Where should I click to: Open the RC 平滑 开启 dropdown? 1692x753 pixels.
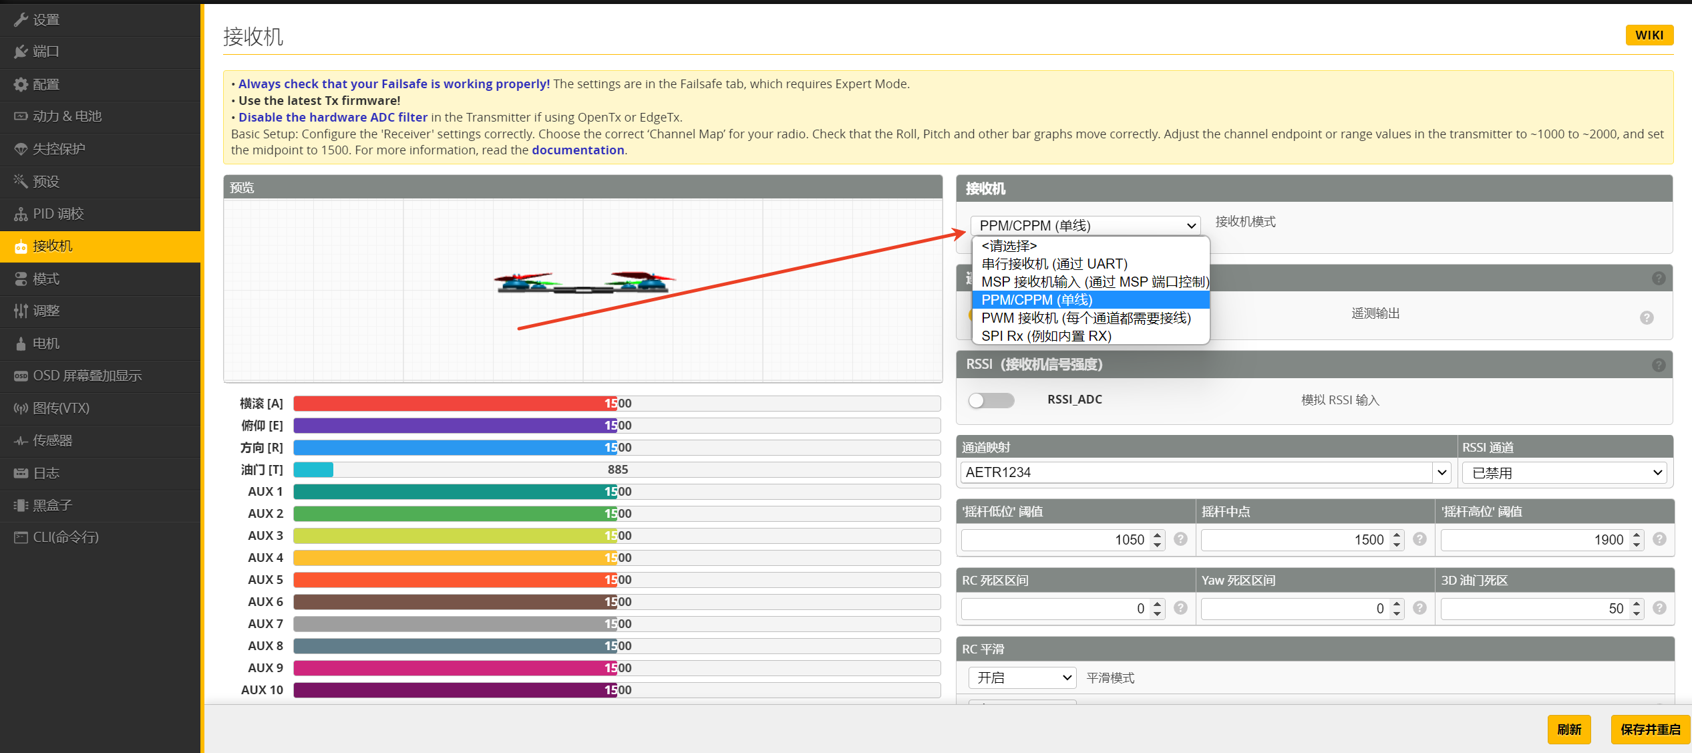1022,677
